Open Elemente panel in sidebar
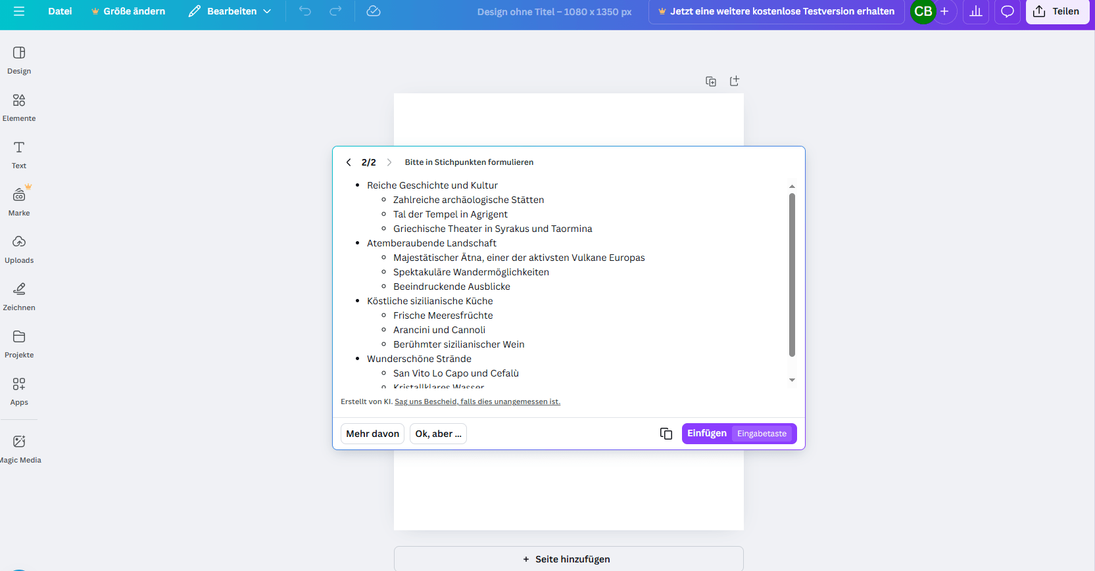The image size is (1095, 571). pos(19,107)
